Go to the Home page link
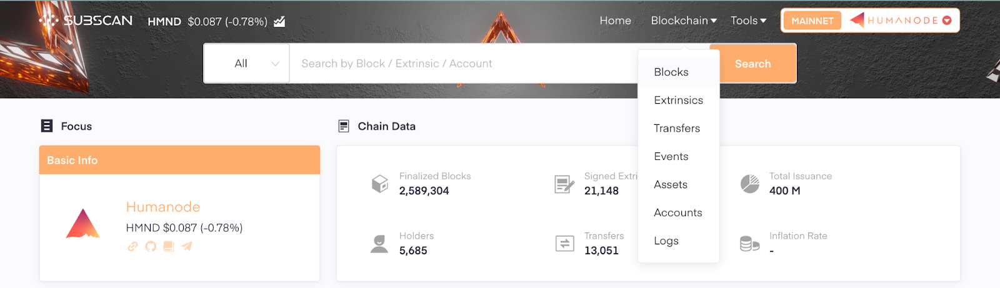Image resolution: width=1000 pixels, height=288 pixels. (x=616, y=21)
